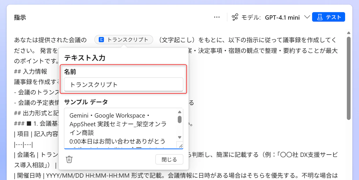Run the テスト button
This screenshot has width=359, height=180.
click(329, 17)
